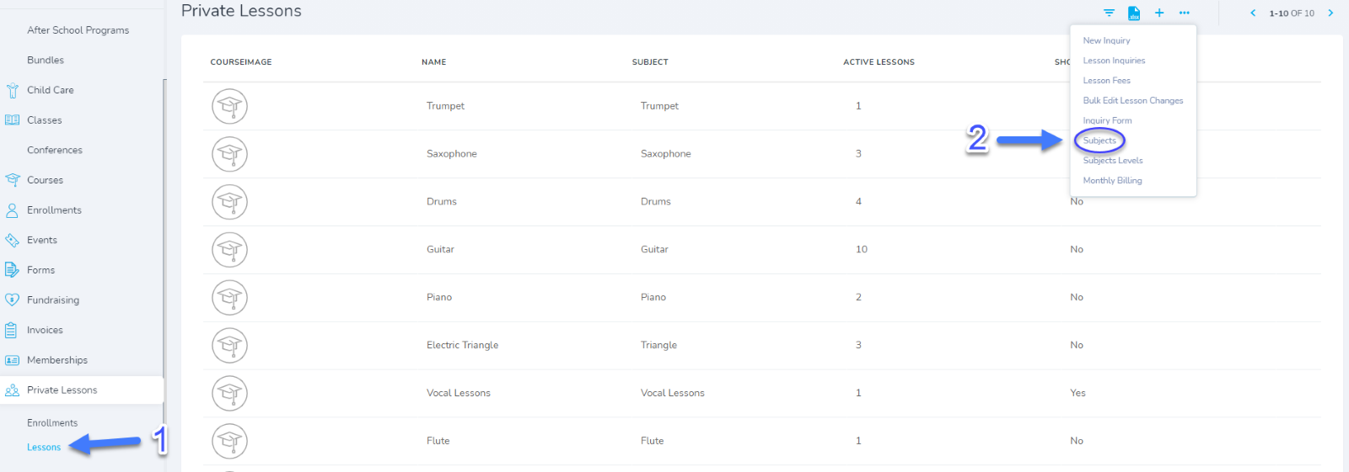Click the Triangle subject cell

coord(658,345)
